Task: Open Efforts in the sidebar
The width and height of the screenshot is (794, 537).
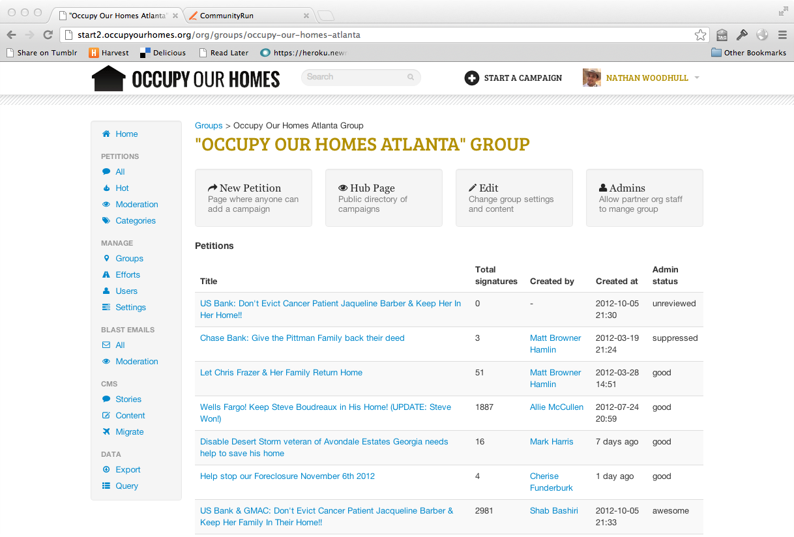Action: pyautogui.click(x=128, y=275)
